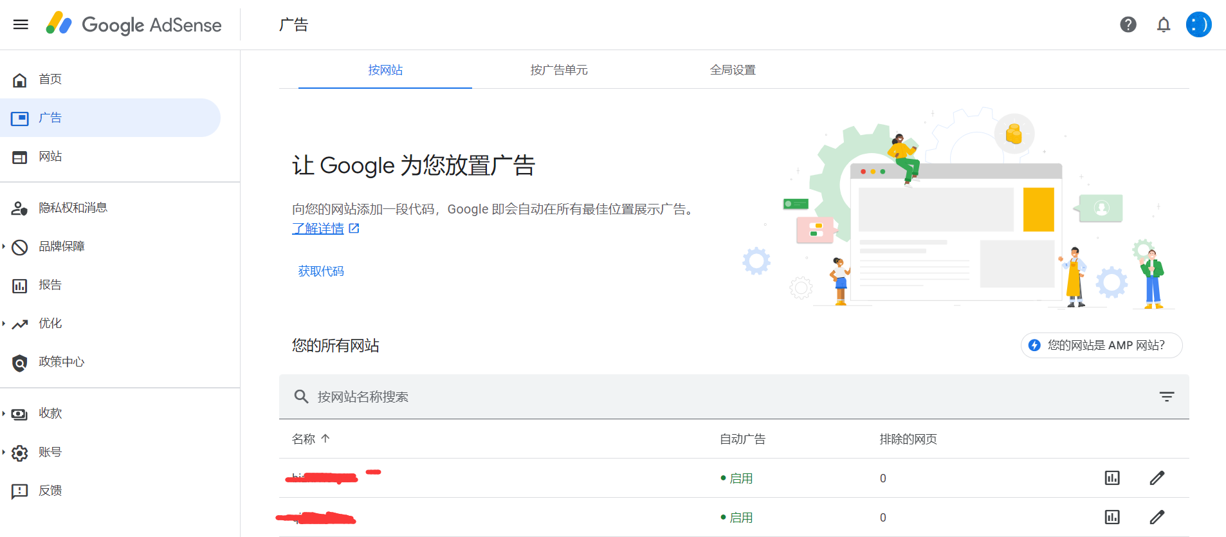Click the AMP lightning bolt icon
Screen dimensions: 1226x537
click(1034, 345)
